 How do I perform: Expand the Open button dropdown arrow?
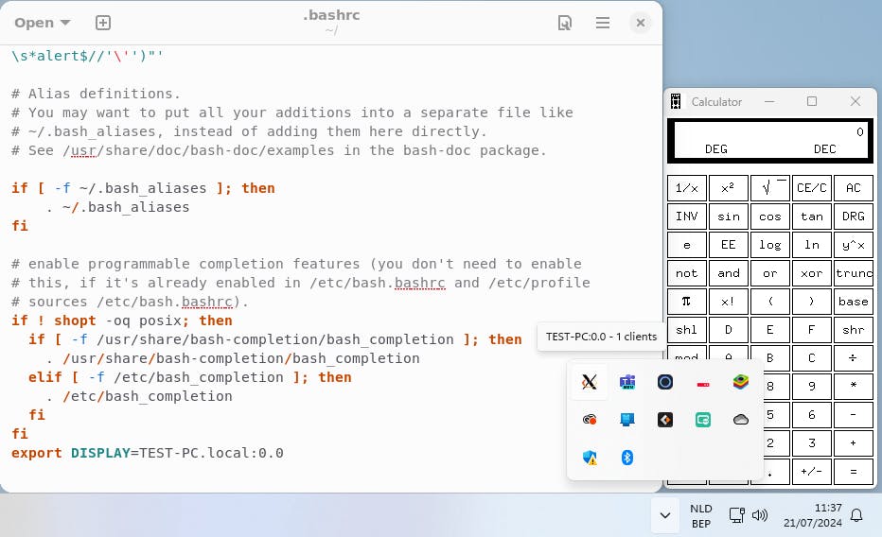click(65, 23)
